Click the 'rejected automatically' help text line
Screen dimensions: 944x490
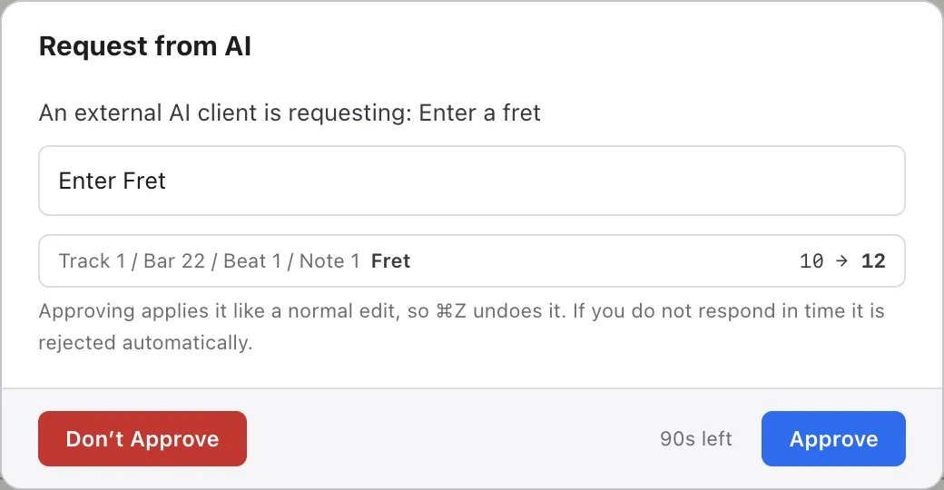click(x=146, y=342)
